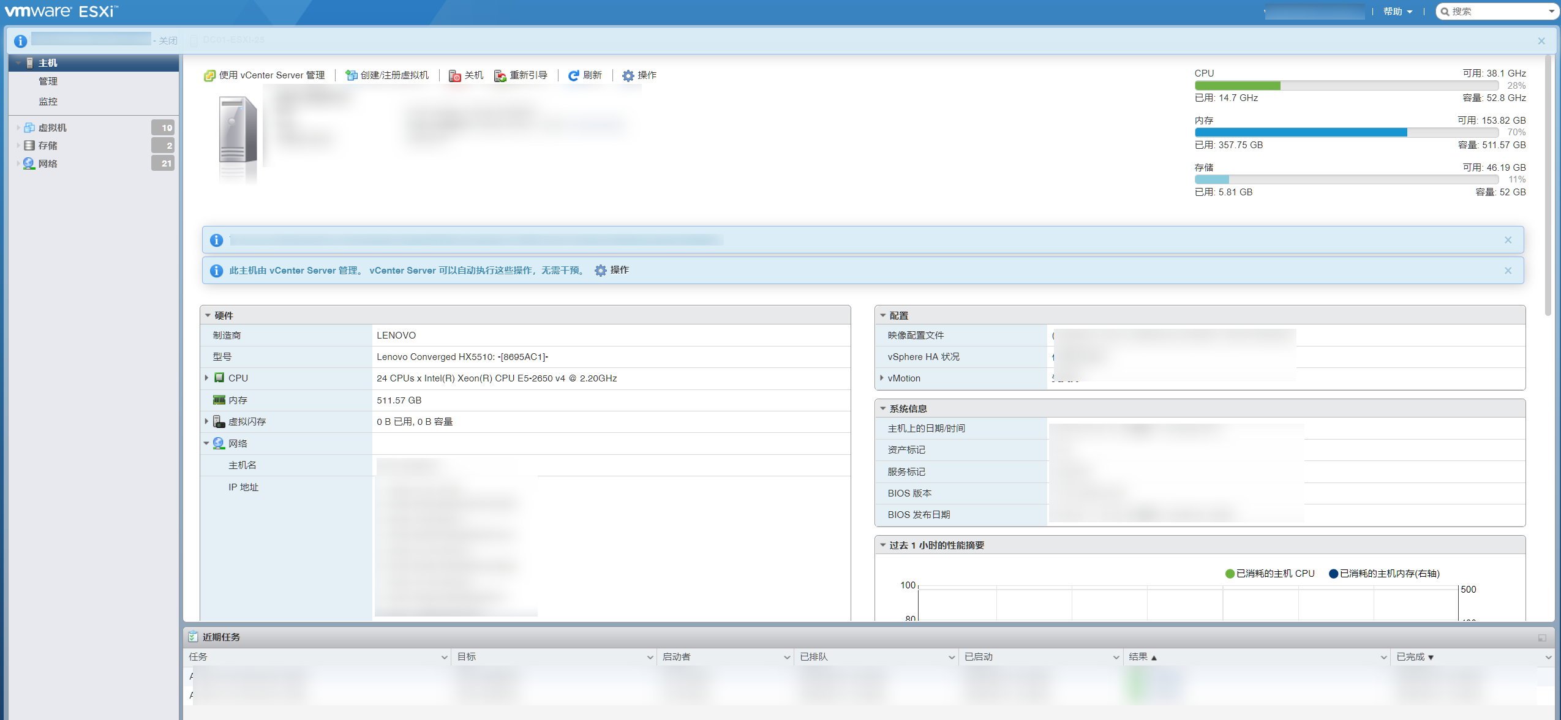
Task: Open the search options dropdown arrow
Action: point(1551,12)
